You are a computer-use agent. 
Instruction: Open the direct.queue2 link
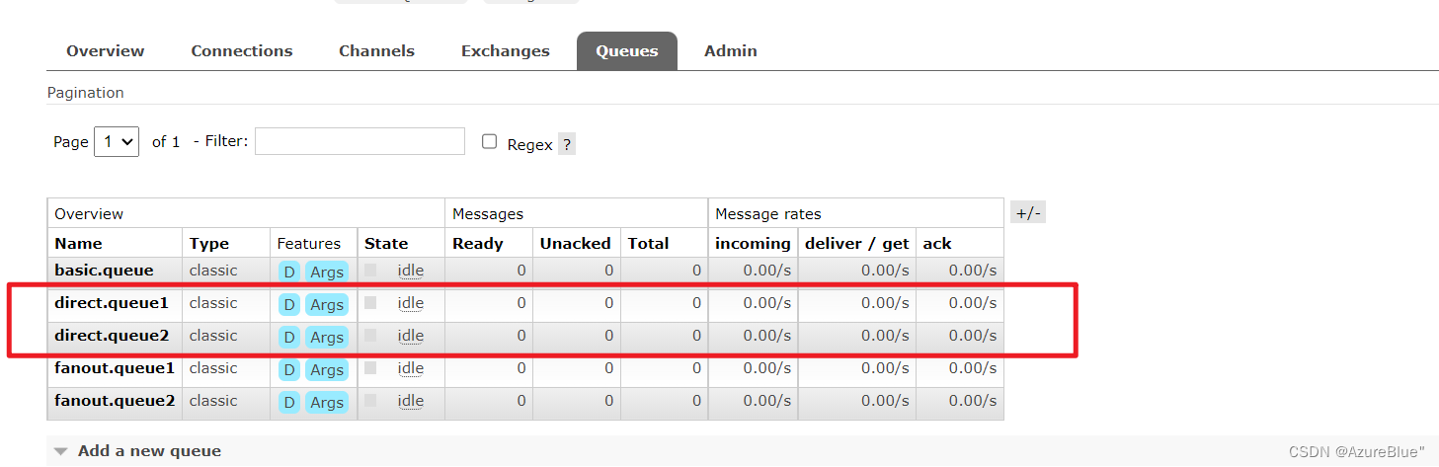[112, 336]
